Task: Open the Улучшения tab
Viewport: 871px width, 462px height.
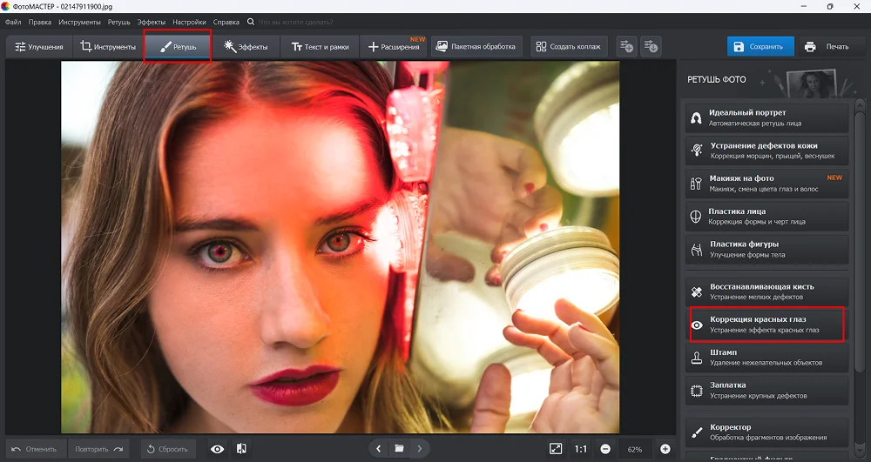Action: click(x=39, y=47)
